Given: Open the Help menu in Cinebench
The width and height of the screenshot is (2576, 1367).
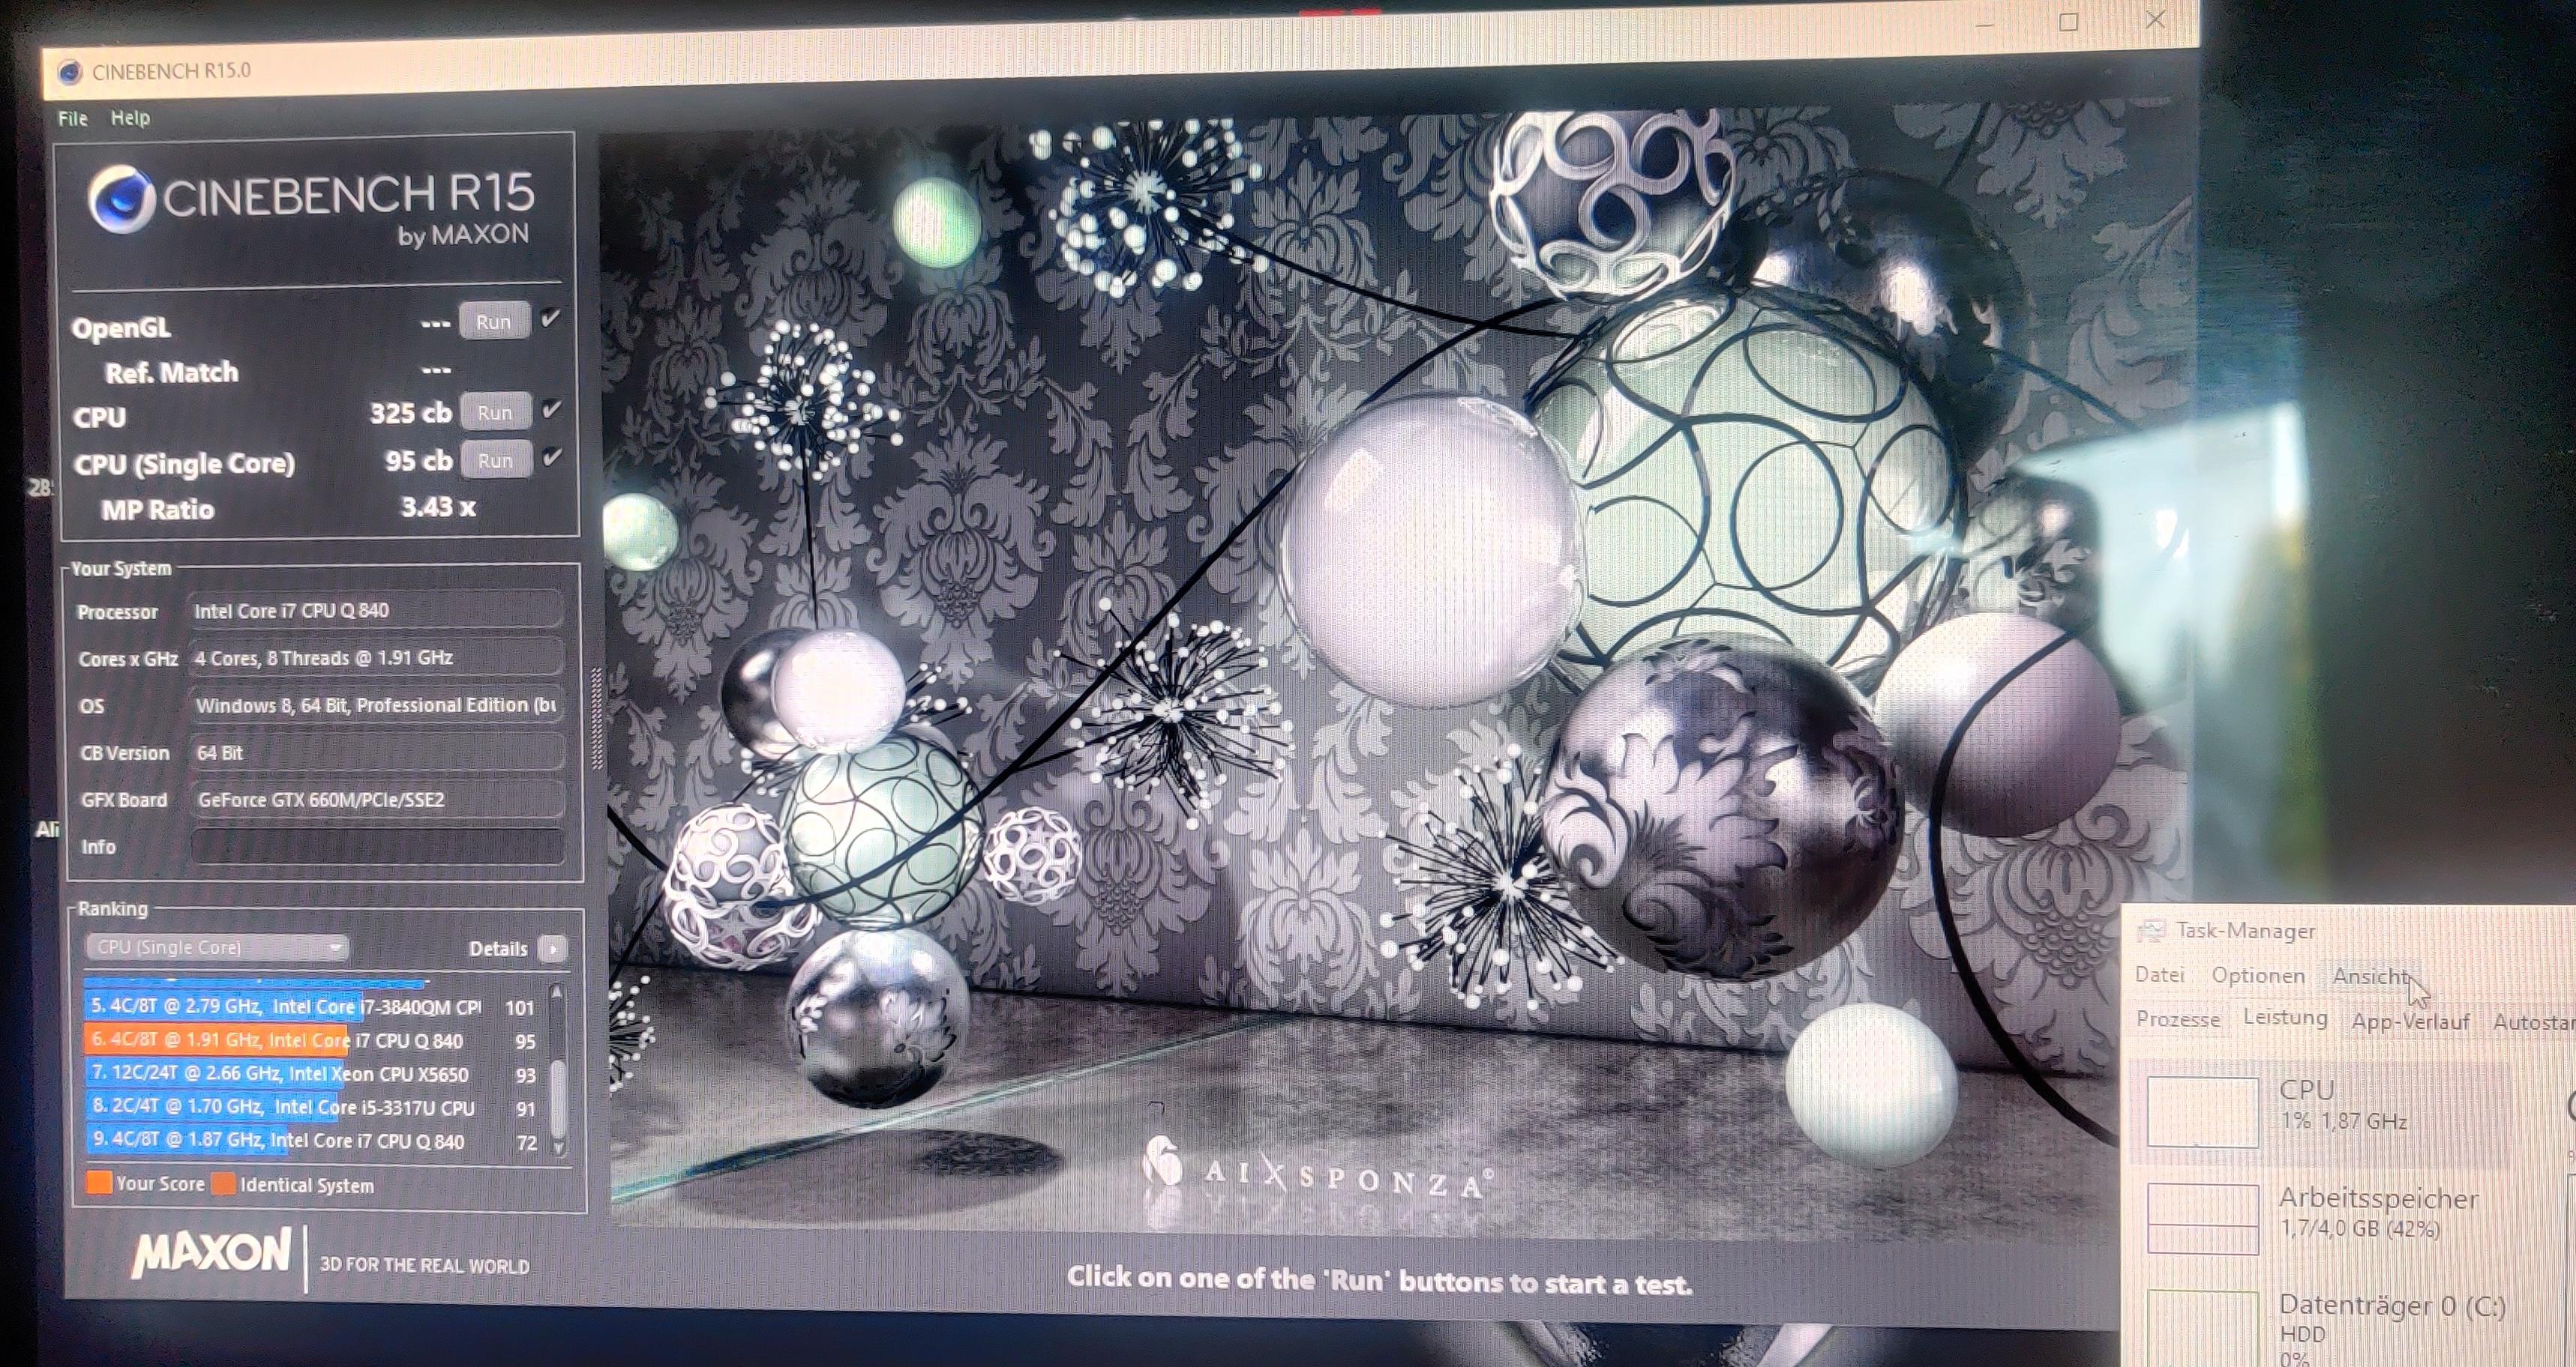Looking at the screenshot, I should [130, 118].
